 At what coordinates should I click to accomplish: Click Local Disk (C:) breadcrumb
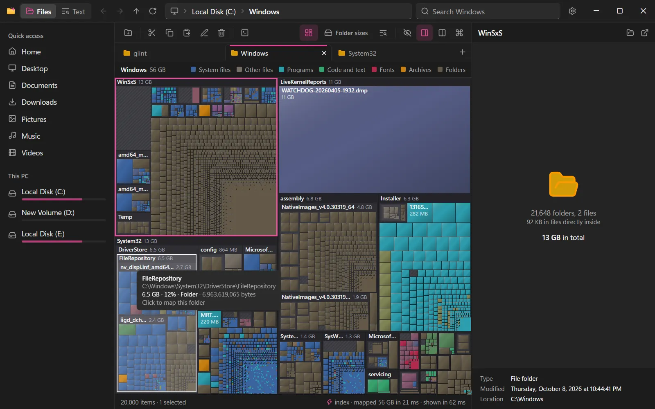(x=214, y=11)
